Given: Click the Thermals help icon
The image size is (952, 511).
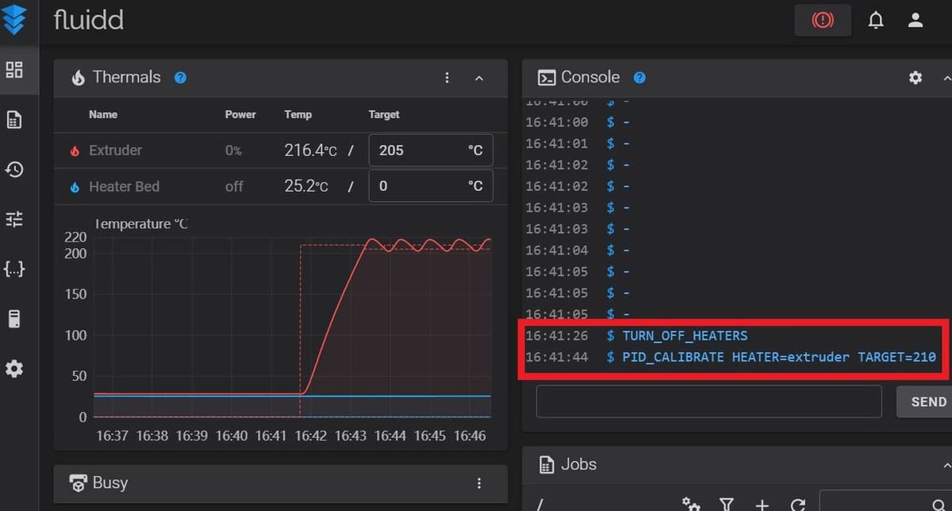Looking at the screenshot, I should coord(180,78).
